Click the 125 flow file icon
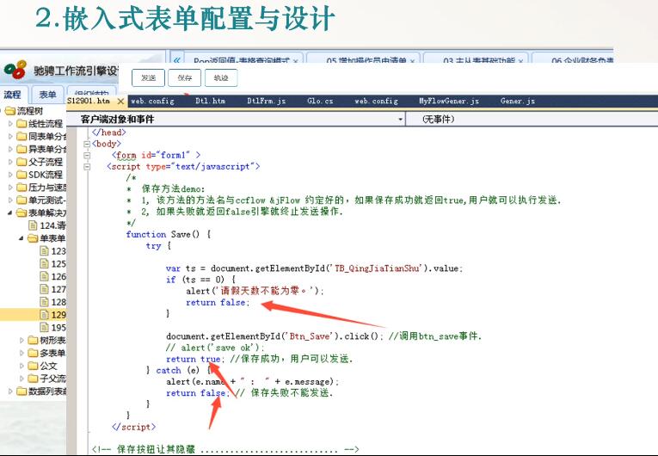This screenshot has width=658, height=456. click(x=44, y=263)
